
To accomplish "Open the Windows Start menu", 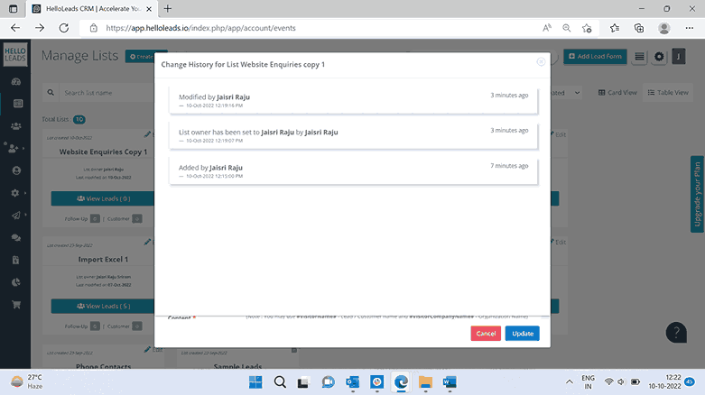I will [255, 381].
